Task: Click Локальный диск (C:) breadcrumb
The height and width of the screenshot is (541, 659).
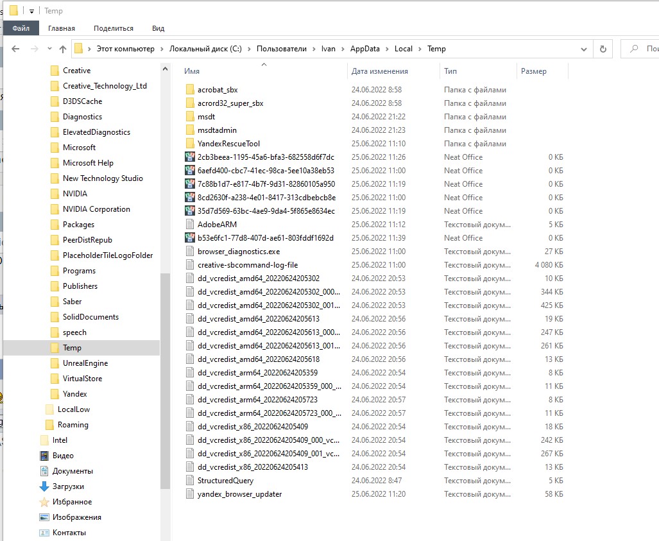Action: [x=205, y=49]
